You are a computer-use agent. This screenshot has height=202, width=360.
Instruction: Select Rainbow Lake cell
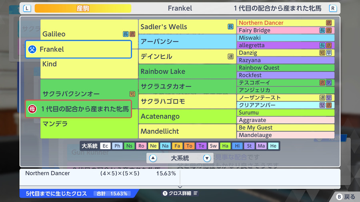187,71
